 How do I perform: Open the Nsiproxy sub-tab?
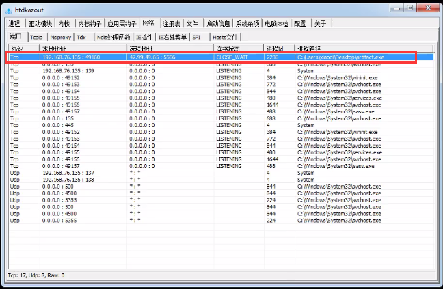pos(60,37)
